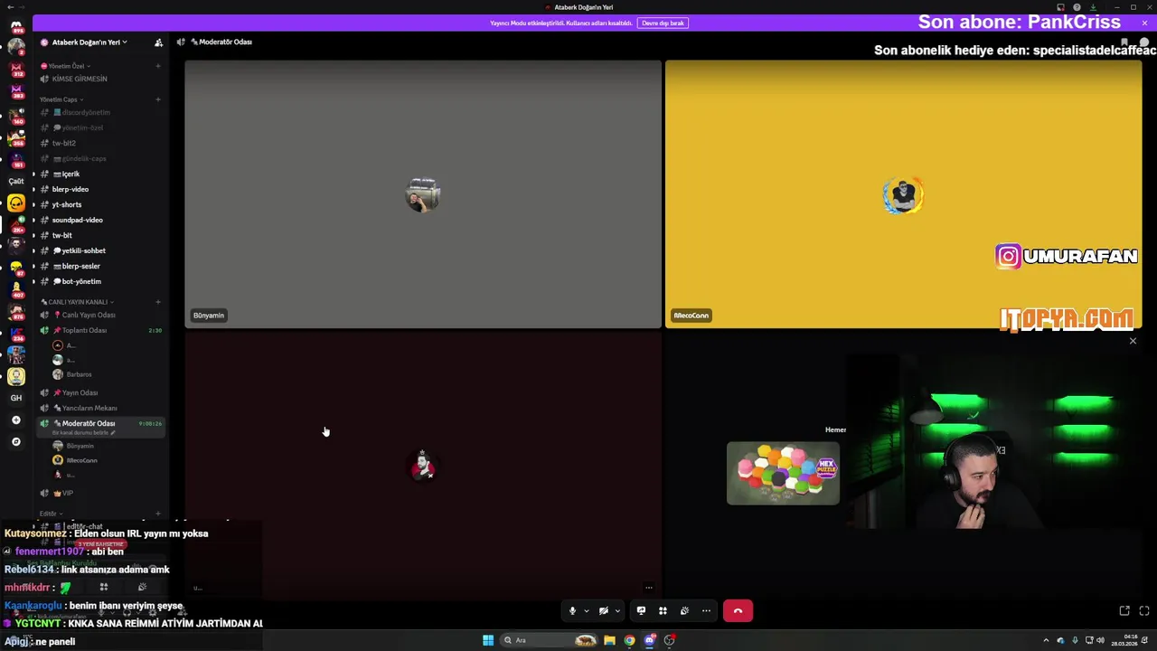Open tw-bit2 channel
Viewport: 1157px width, 651px height.
pyautogui.click(x=100, y=143)
